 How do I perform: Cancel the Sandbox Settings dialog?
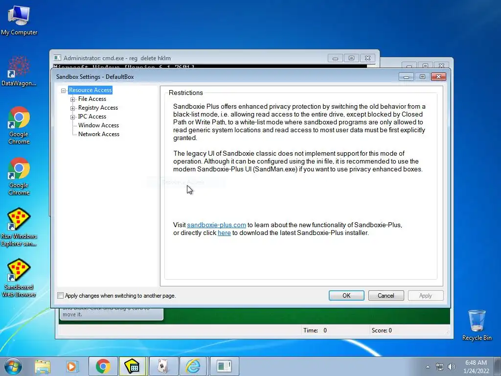coord(386,296)
